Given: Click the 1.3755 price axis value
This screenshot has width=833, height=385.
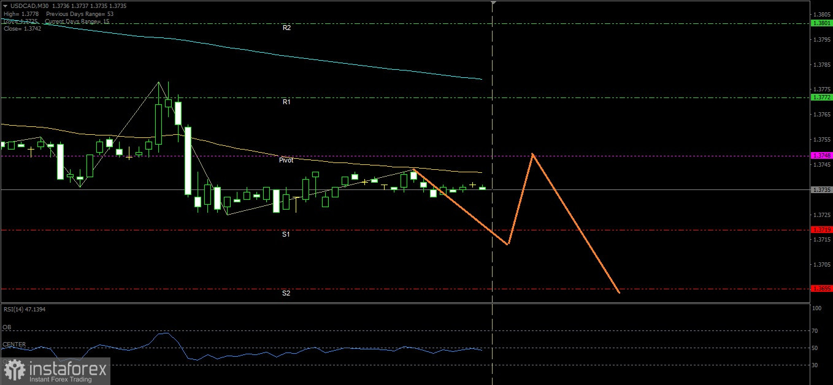Looking at the screenshot, I should [x=821, y=140].
